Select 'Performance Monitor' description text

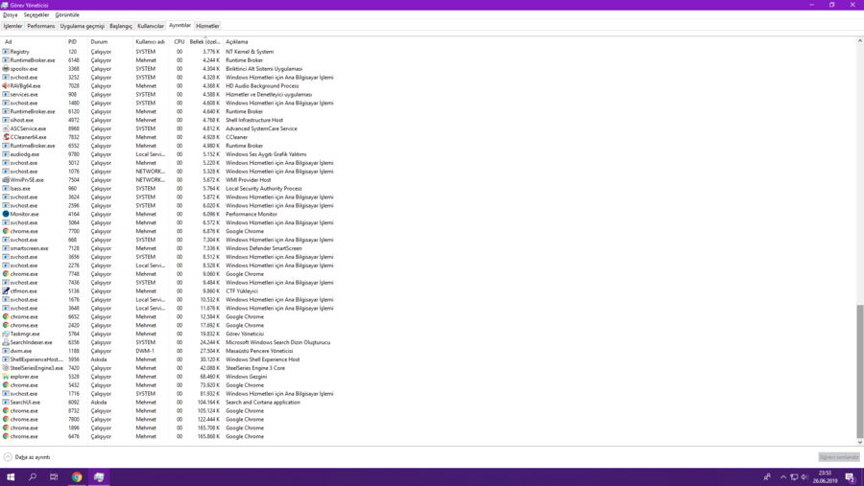pyautogui.click(x=252, y=214)
